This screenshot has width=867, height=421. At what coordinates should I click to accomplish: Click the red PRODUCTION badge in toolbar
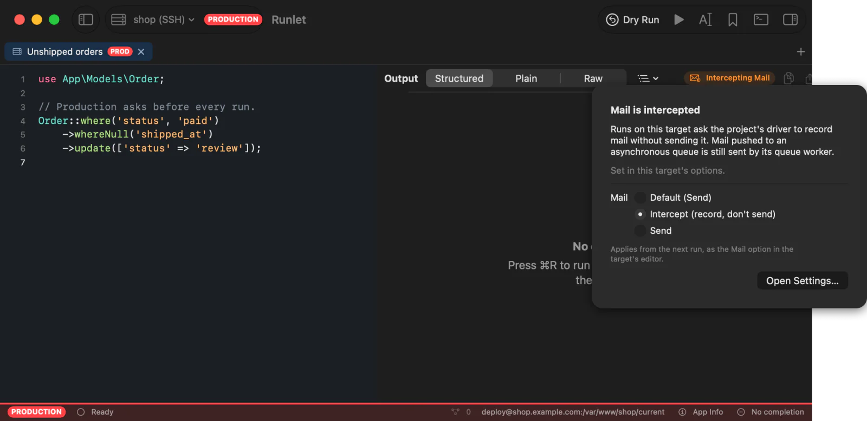(x=233, y=19)
